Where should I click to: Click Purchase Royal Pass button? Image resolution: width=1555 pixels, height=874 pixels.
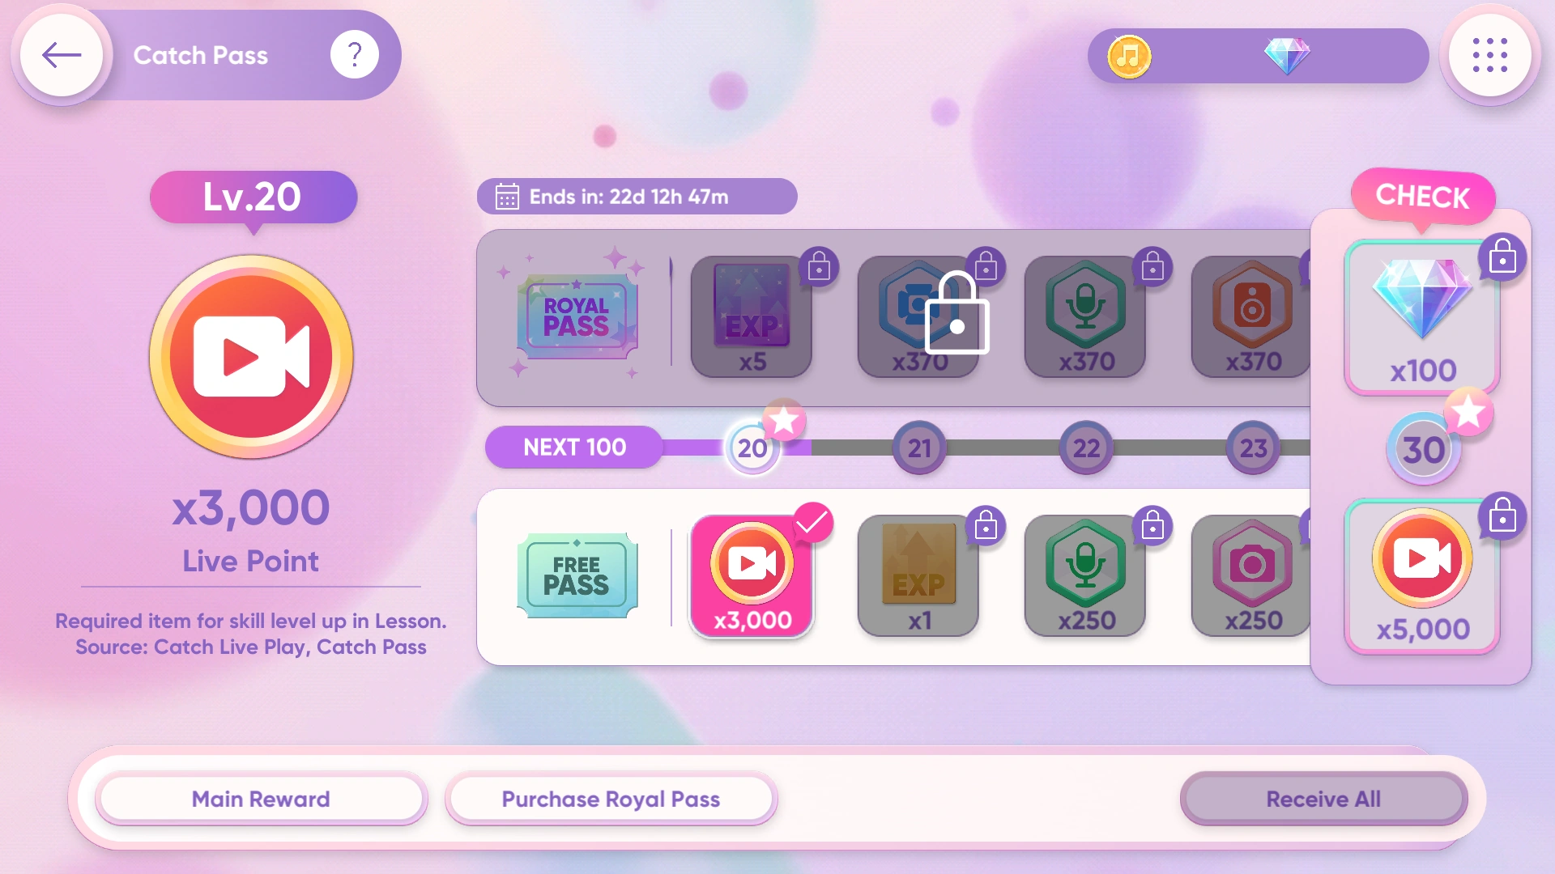click(611, 799)
